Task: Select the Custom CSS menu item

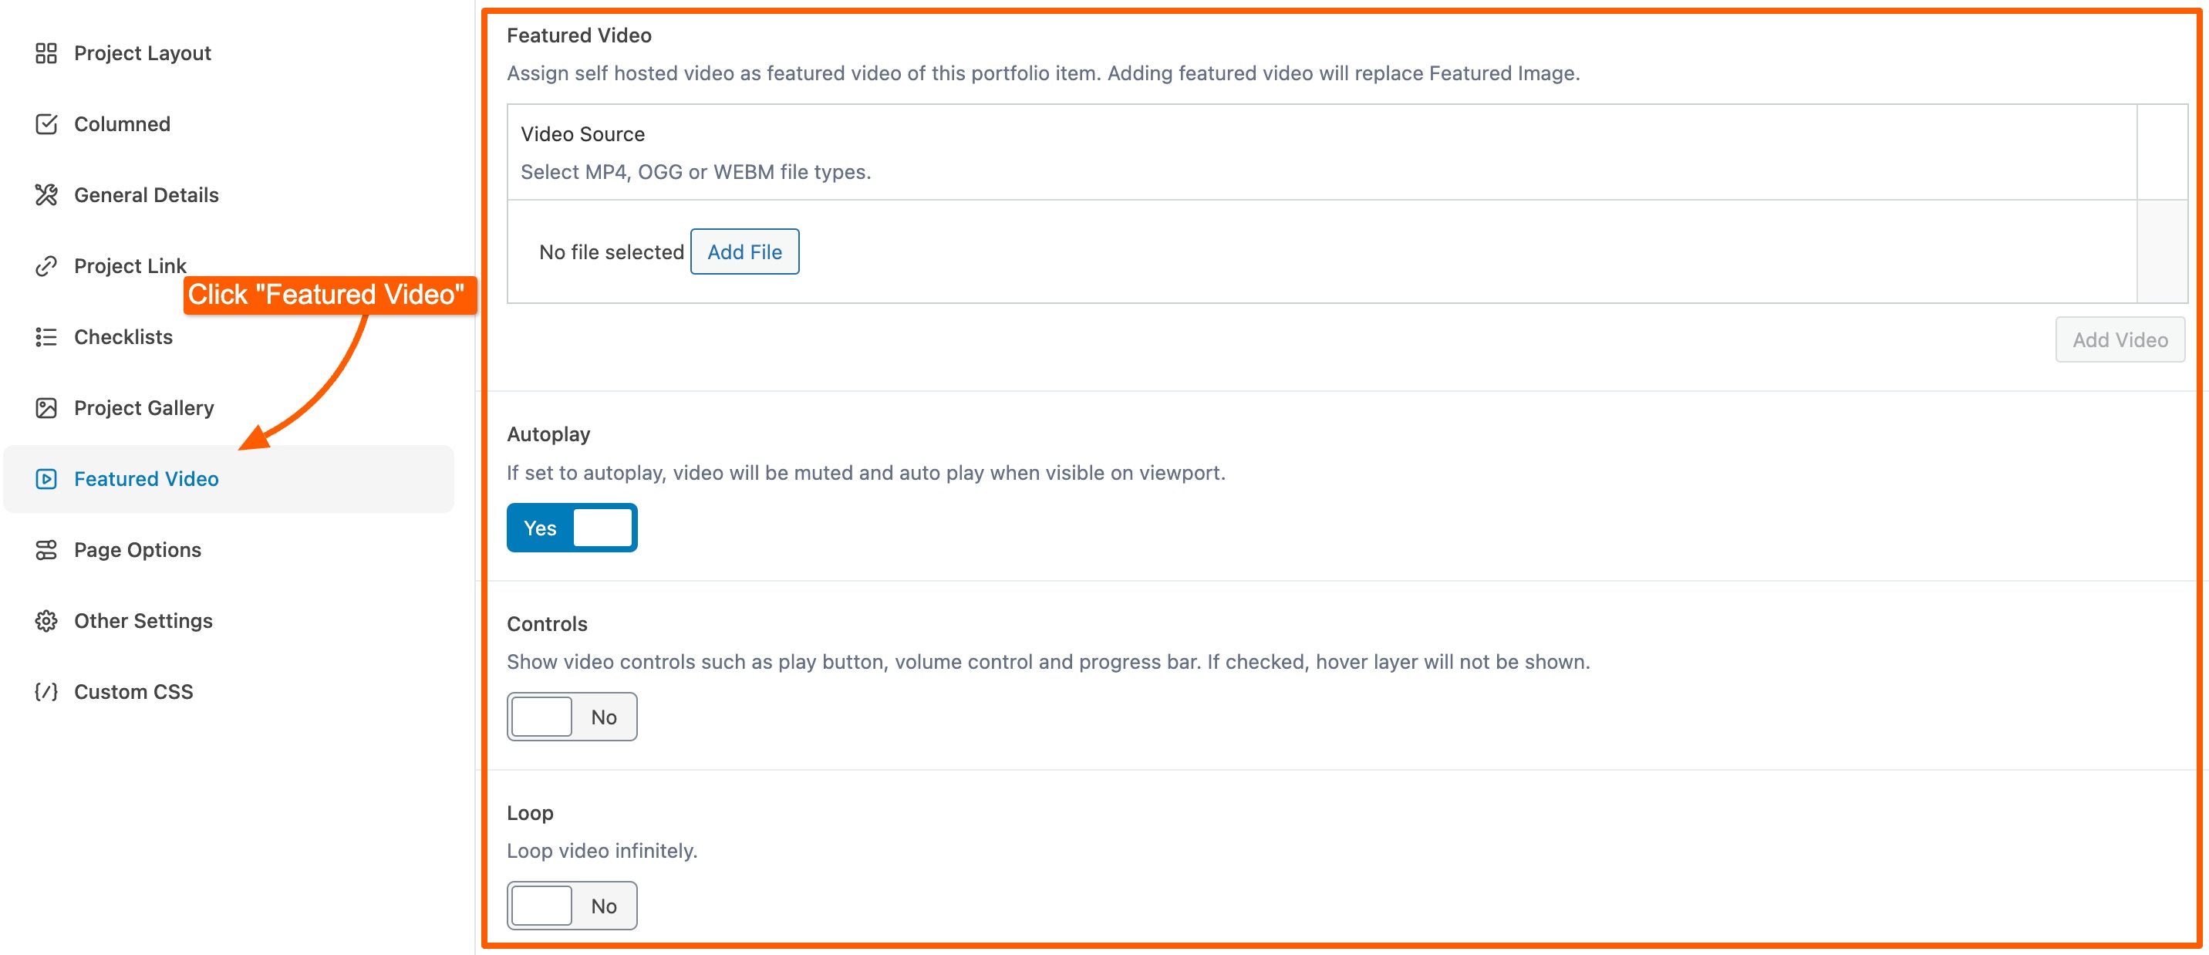Action: point(133,692)
